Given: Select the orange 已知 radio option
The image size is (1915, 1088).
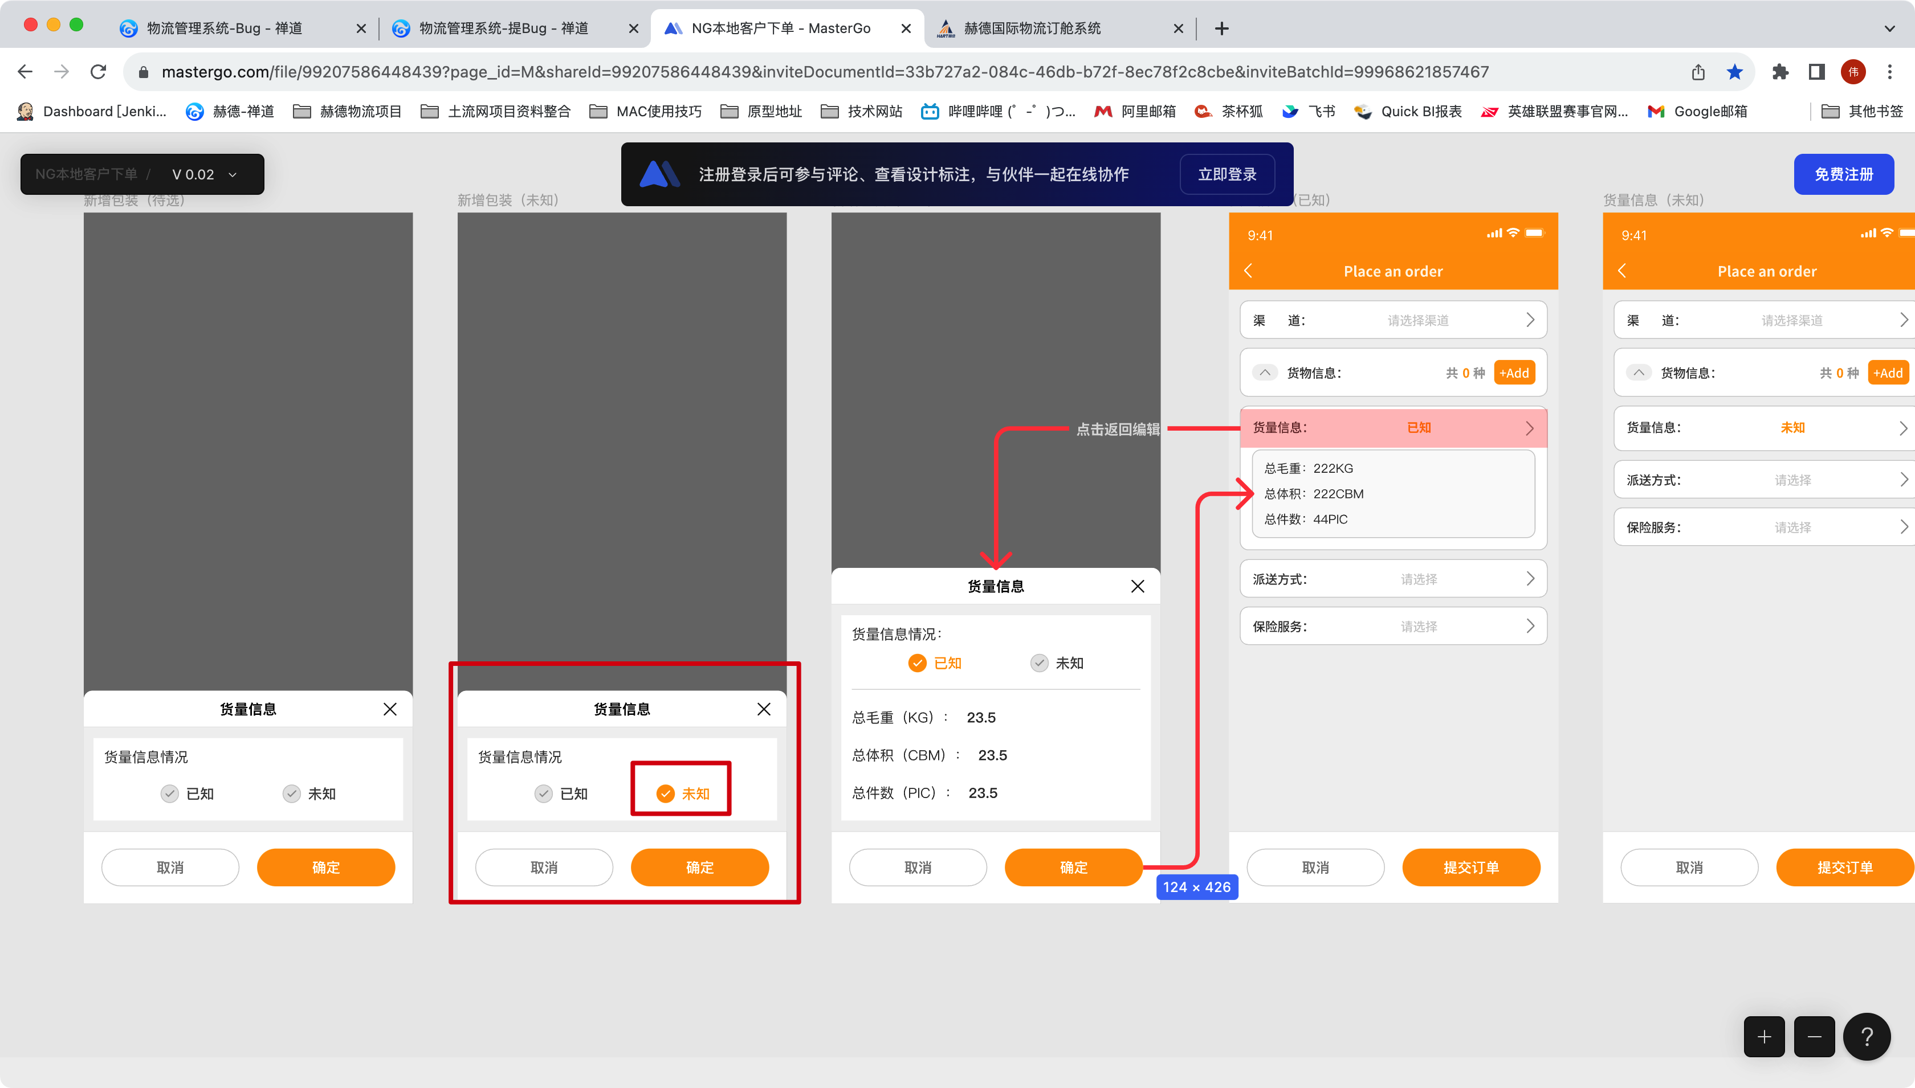Looking at the screenshot, I should tap(917, 663).
